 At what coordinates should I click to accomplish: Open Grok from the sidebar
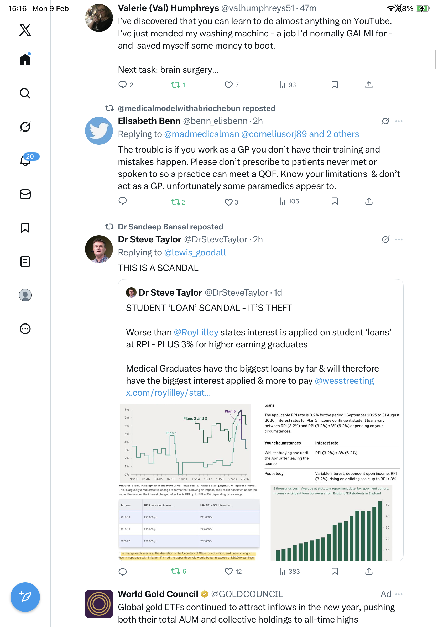point(25,127)
